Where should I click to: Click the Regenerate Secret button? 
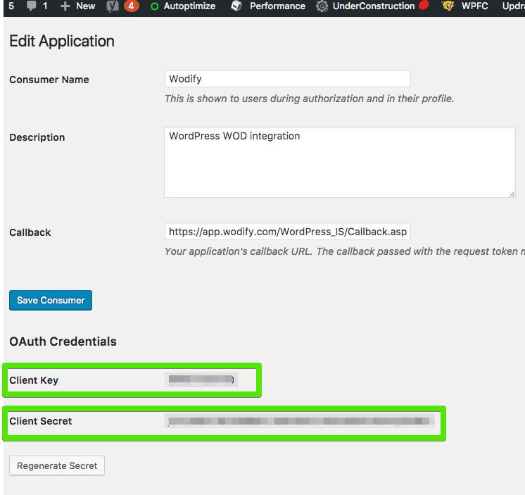[57, 465]
